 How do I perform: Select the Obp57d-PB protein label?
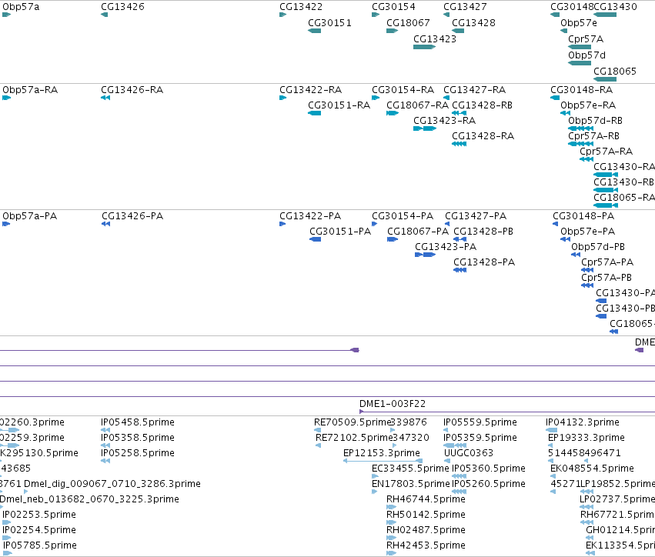point(598,247)
